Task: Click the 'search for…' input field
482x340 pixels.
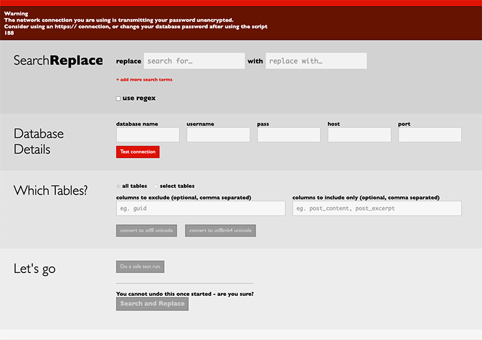Action: point(194,61)
